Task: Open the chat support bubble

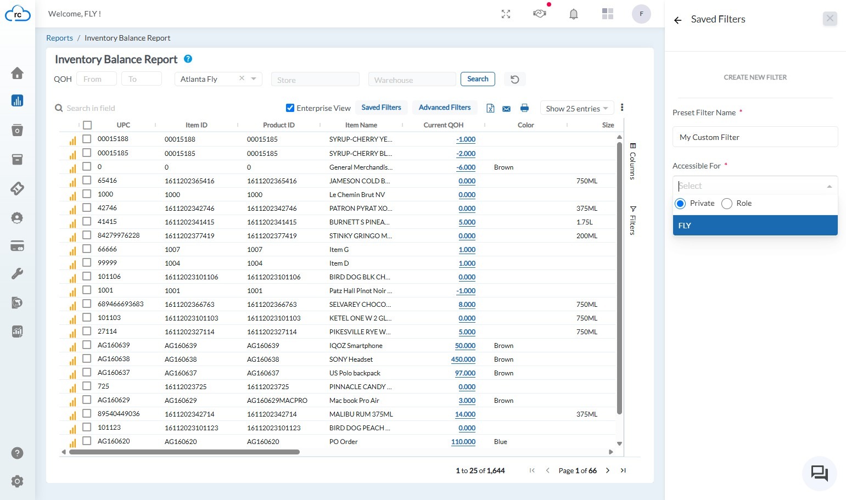Action: (819, 473)
